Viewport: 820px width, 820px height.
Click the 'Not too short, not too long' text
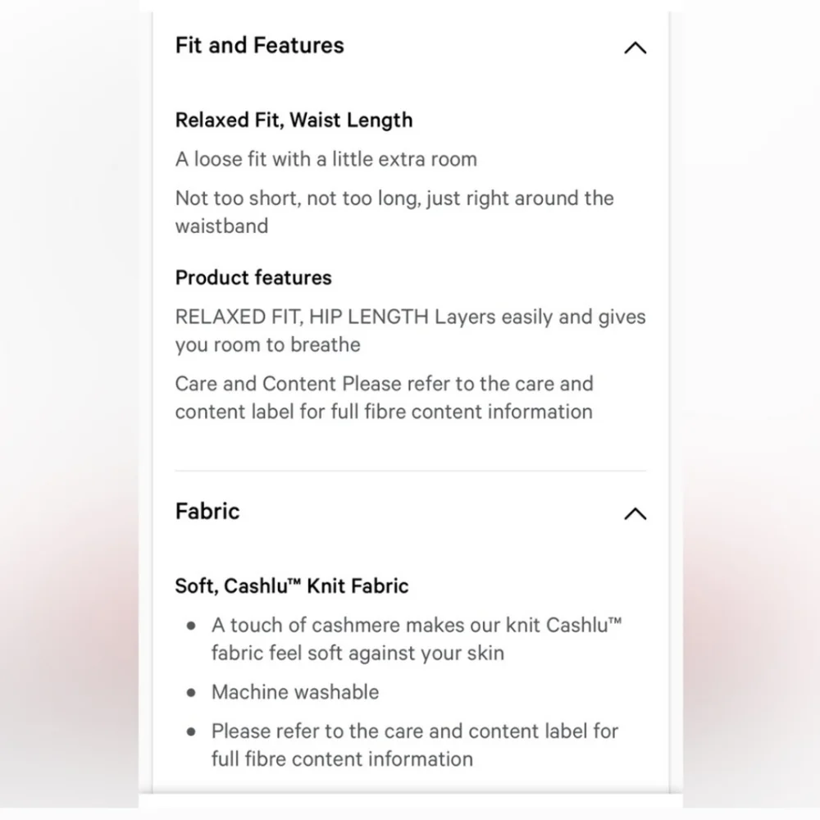[394, 198]
